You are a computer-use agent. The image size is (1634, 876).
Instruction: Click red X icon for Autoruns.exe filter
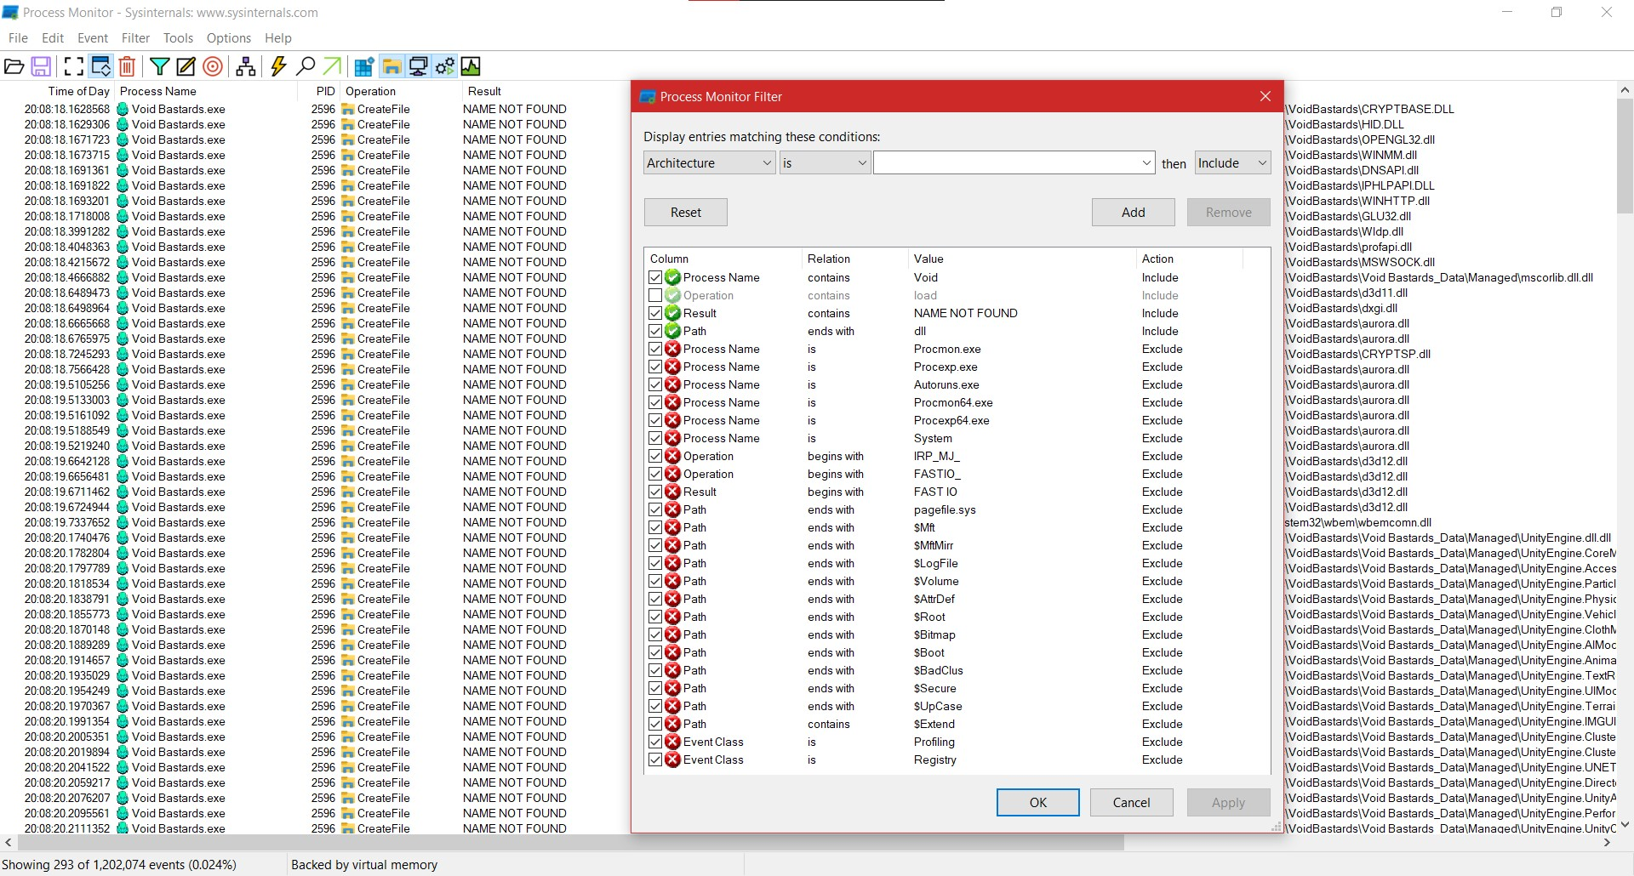pyautogui.click(x=672, y=384)
